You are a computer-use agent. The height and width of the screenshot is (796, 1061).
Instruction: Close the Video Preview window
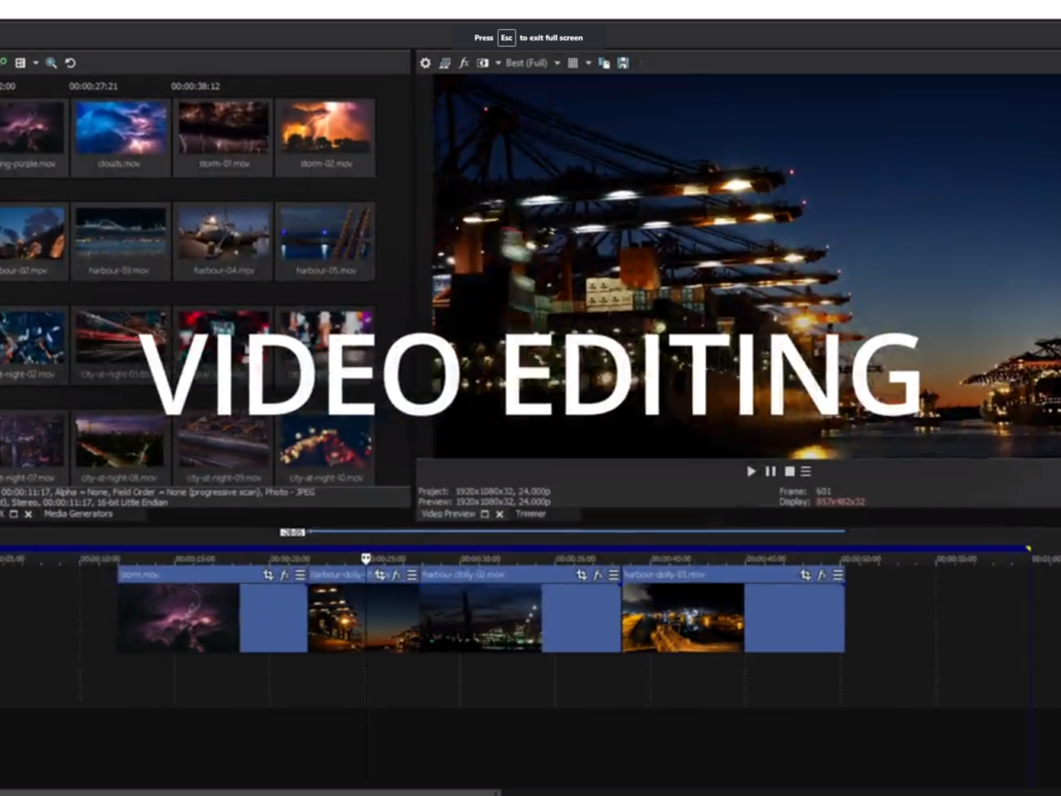click(500, 514)
